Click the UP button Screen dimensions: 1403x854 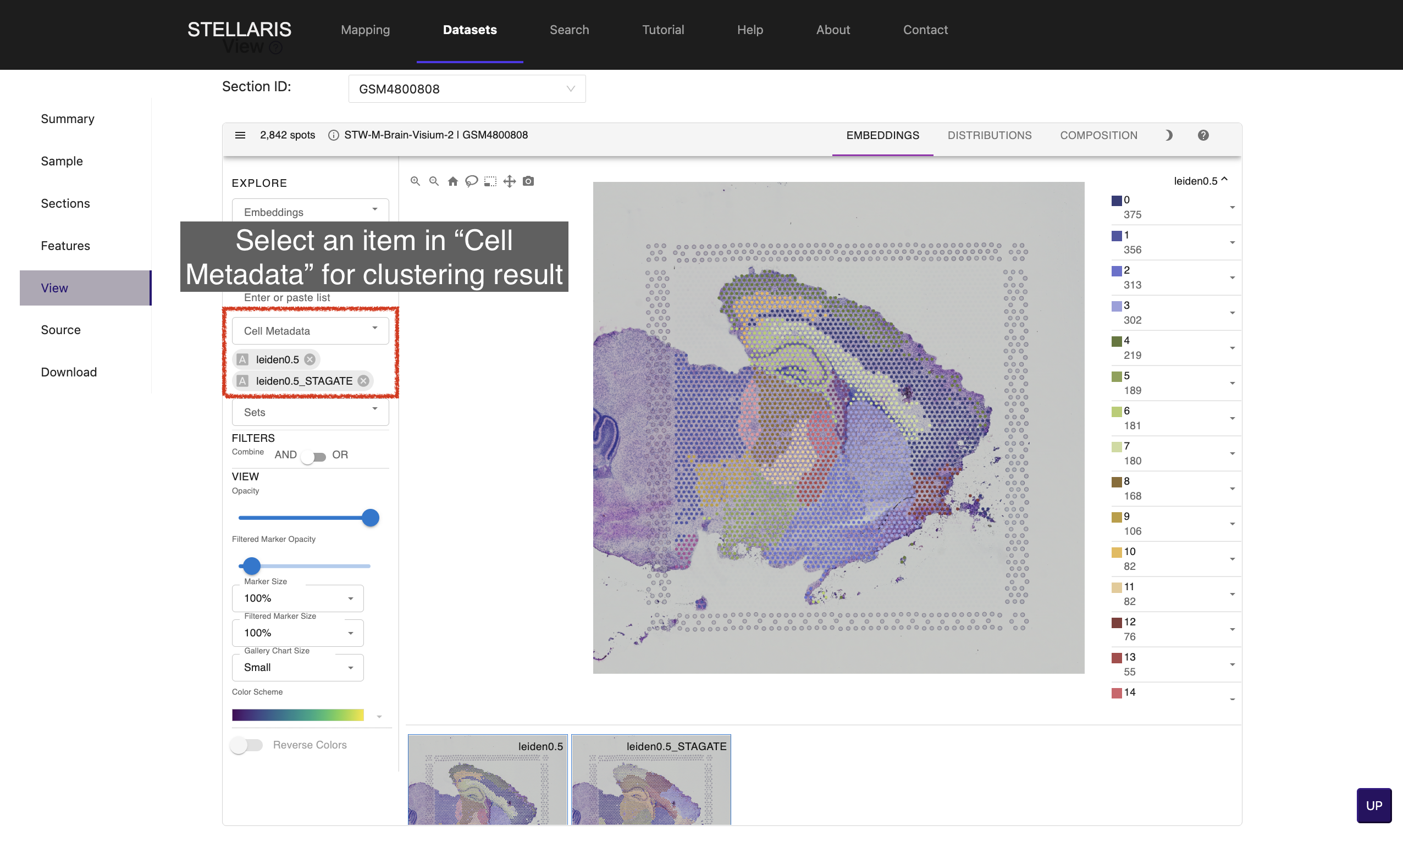tap(1373, 805)
